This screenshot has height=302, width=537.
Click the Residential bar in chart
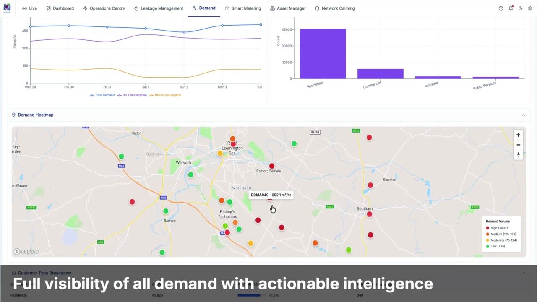[323, 54]
